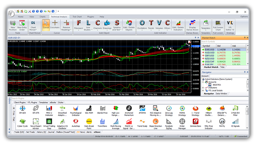Open Trends indicator menu

(151, 25)
